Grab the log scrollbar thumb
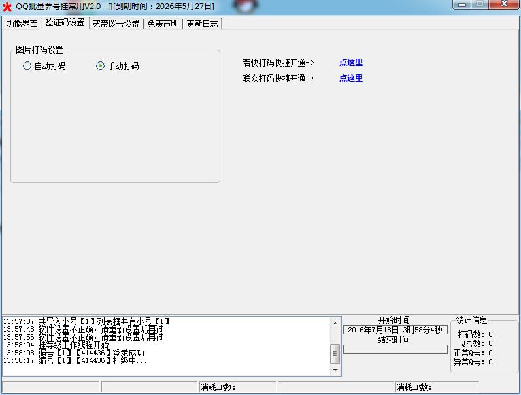 335,353
